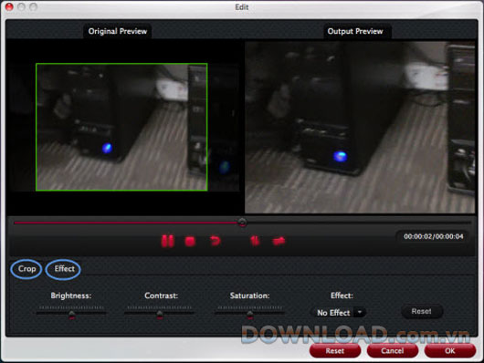Pause the video playback
484x363 pixels.
168,241
